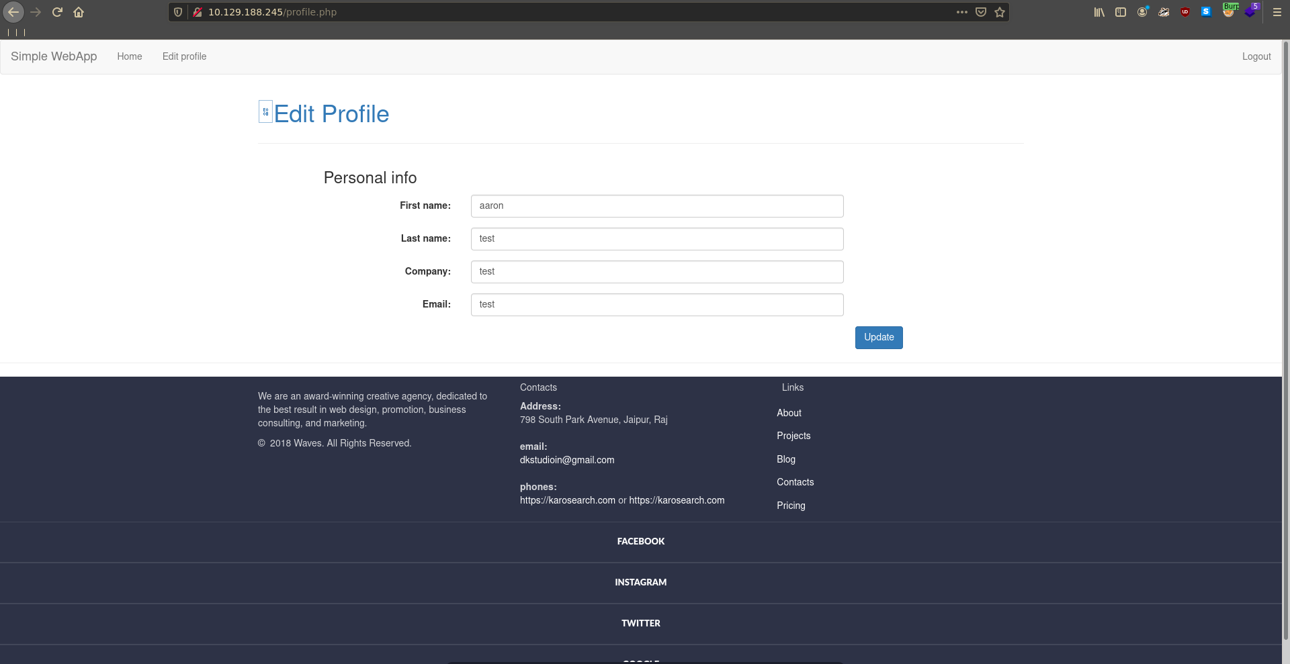Save page to Pocket
This screenshot has height=664, width=1290.
(x=981, y=12)
